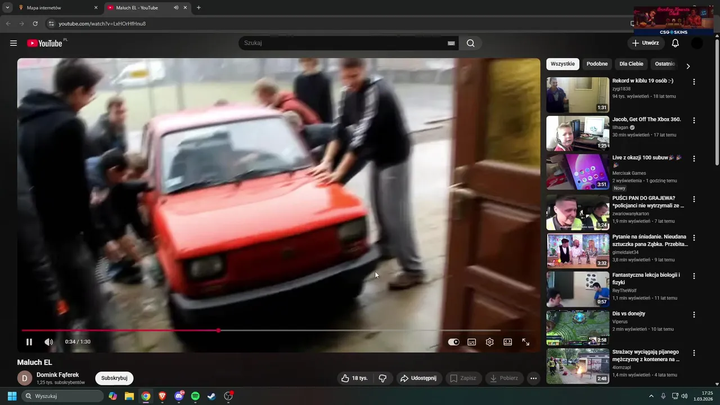Click the magnifier search button
720x405 pixels.
[470, 43]
